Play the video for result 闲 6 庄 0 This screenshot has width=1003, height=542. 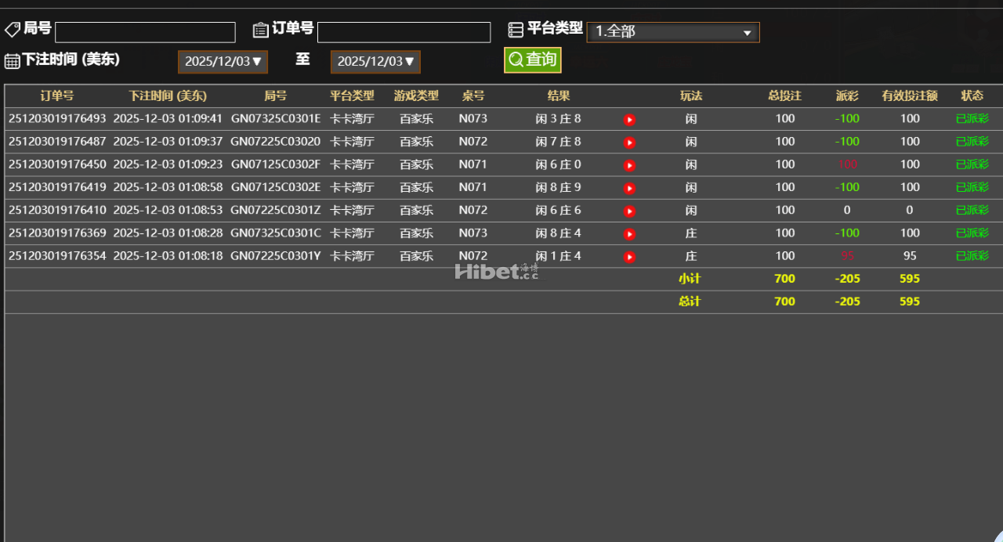(629, 164)
